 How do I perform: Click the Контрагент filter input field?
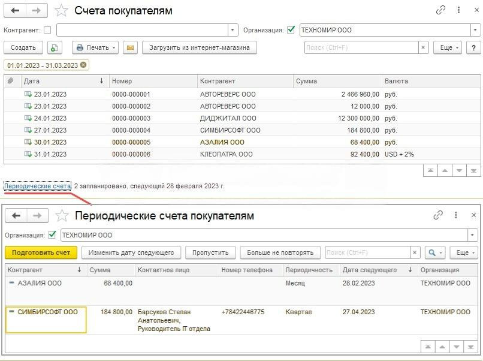[x=142, y=30]
